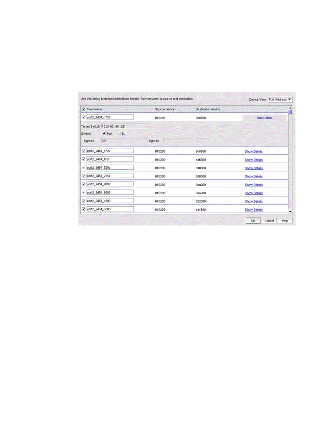Click the Cancel button
Screen dimensions: 333x431
click(x=269, y=221)
